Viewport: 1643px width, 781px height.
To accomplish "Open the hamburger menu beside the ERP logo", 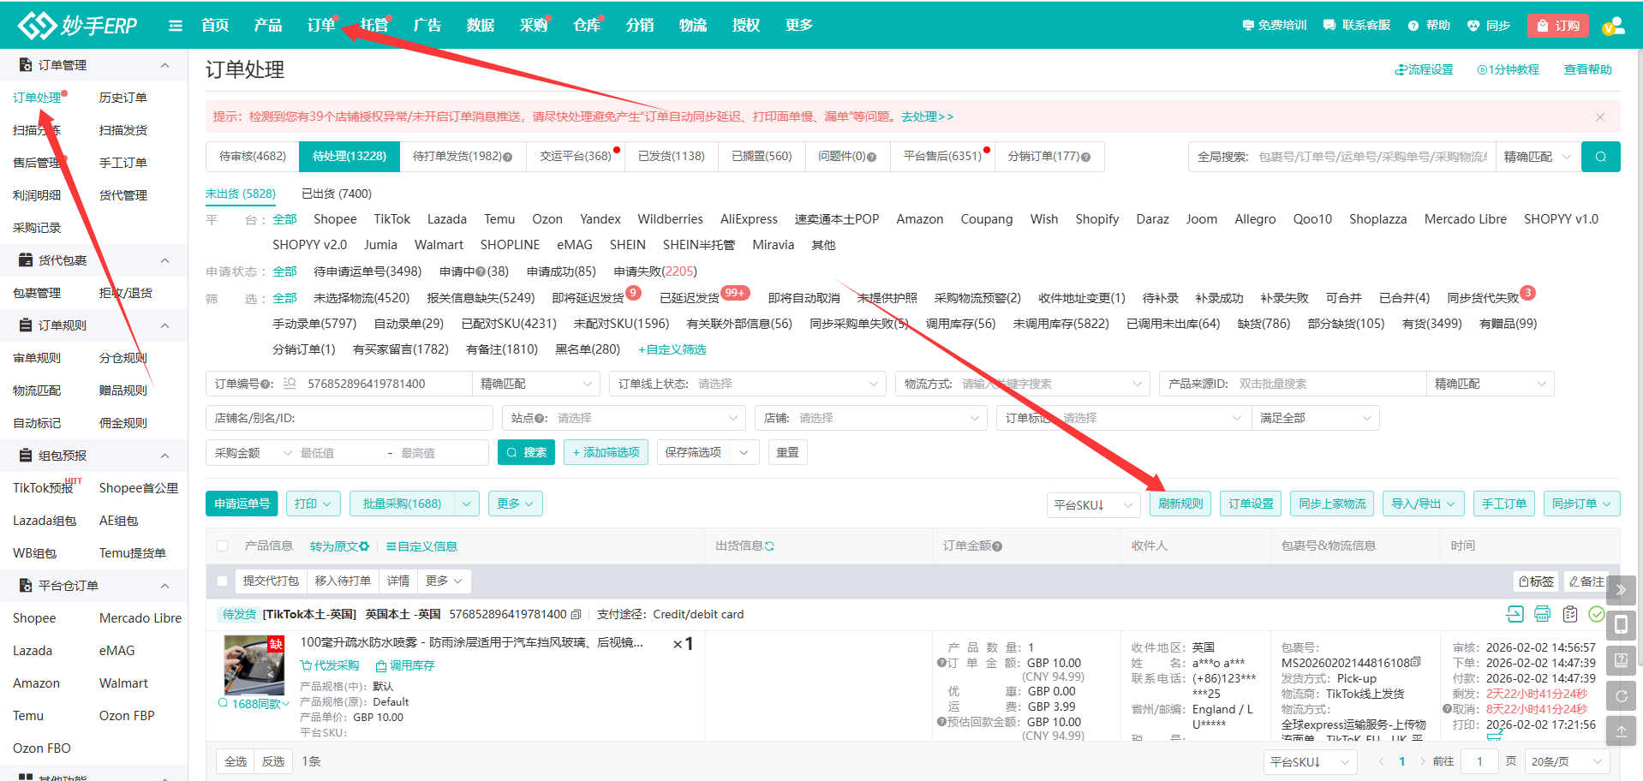I will tap(176, 26).
